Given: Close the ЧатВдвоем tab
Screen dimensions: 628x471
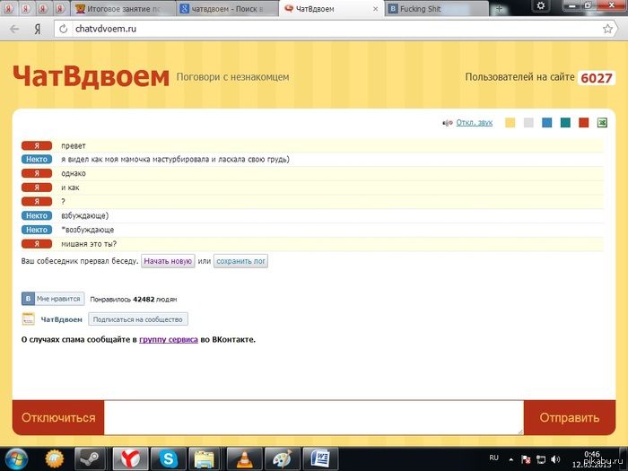Looking at the screenshot, I should 375,9.
